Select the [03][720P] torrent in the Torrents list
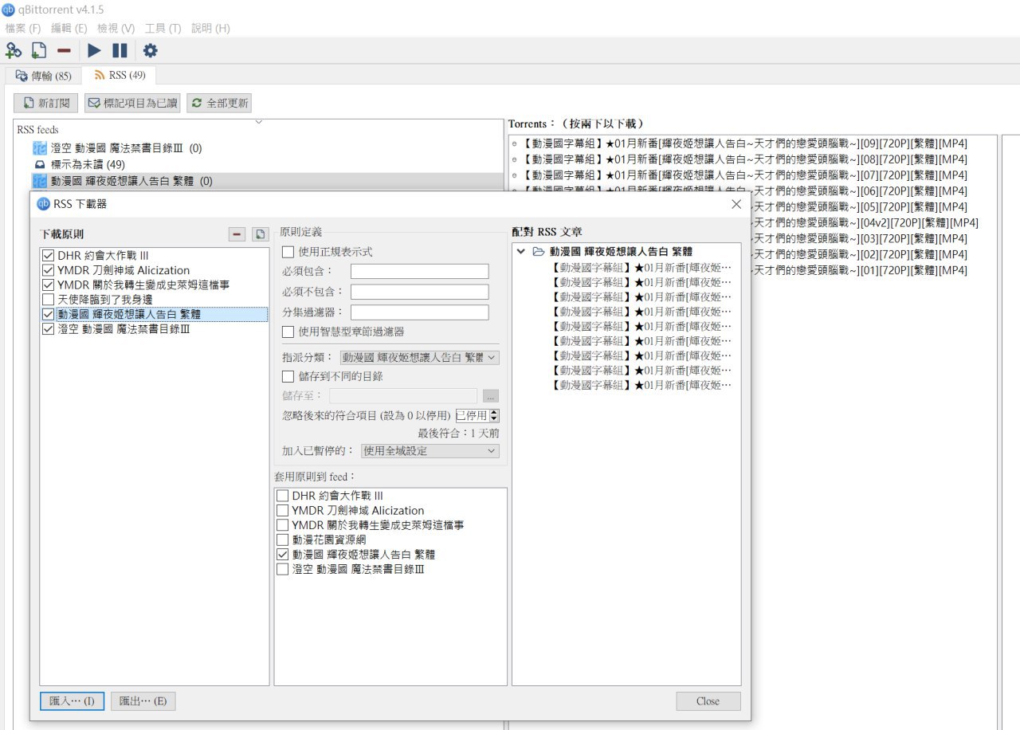The height and width of the screenshot is (730, 1020). 873,239
